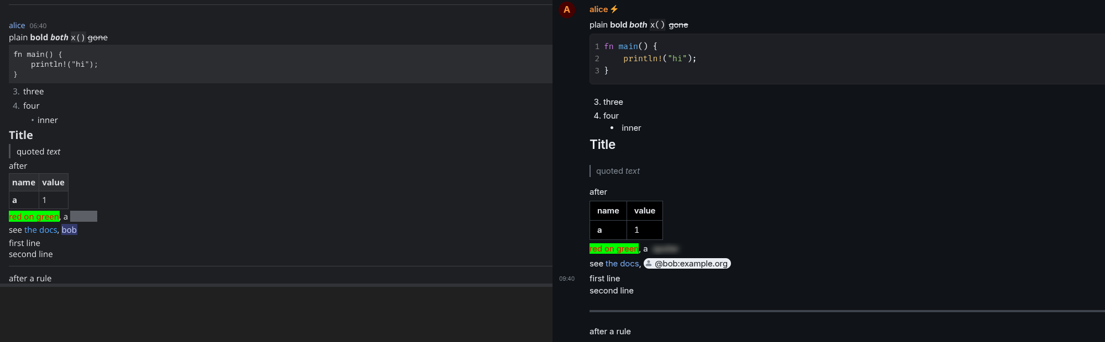Click table cell '1' in the right pane
The image size is (1105, 342).
(x=645, y=230)
